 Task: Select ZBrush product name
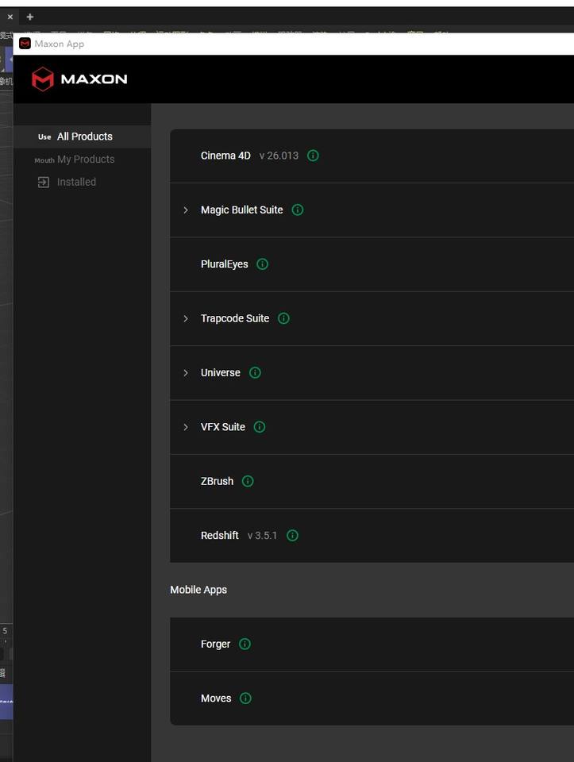218,481
